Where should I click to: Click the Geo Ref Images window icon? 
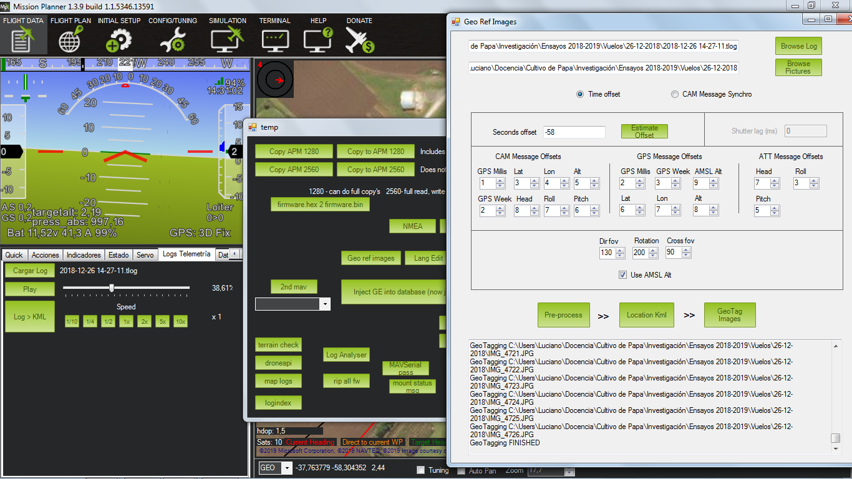click(455, 21)
